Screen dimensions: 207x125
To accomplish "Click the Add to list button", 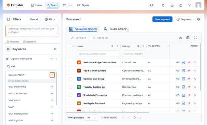I will [x=100, y=38].
